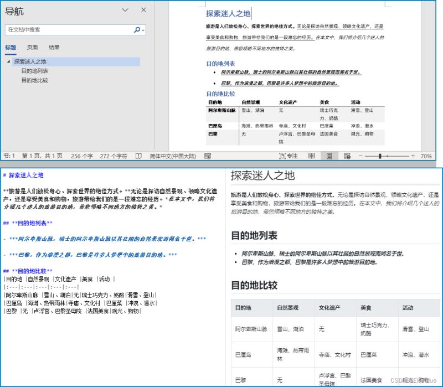Switch to the 标题 tab
The height and width of the screenshot is (387, 443).
tap(11, 47)
